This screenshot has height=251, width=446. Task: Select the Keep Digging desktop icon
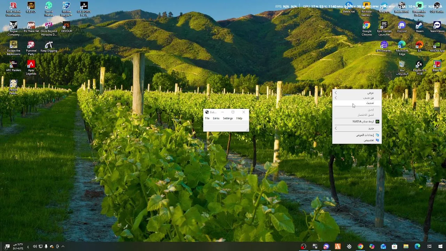[49, 47]
